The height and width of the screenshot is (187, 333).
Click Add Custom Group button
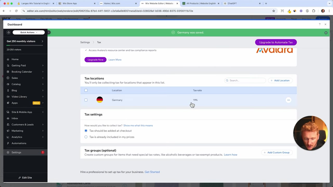coord(277,152)
